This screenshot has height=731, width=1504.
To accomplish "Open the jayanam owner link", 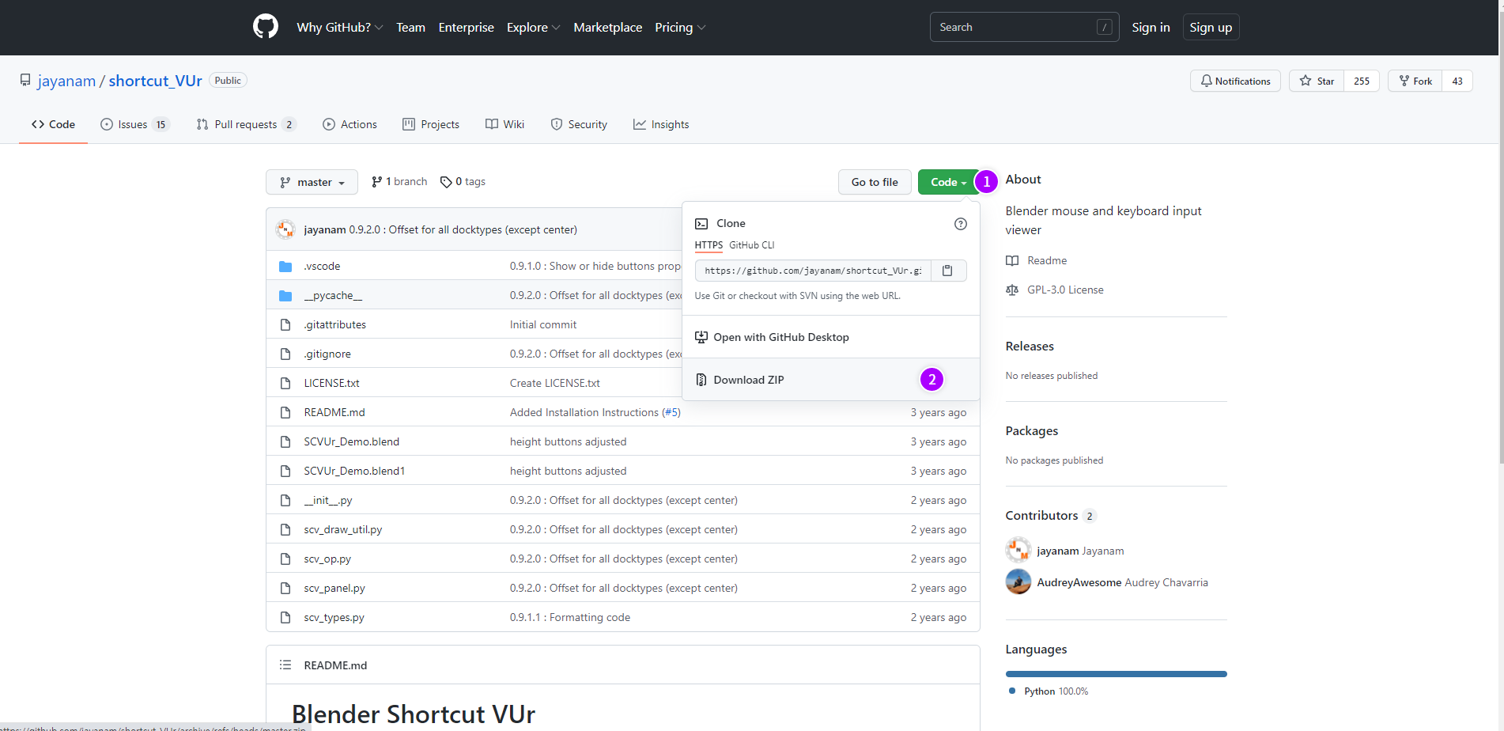I will (x=66, y=81).
